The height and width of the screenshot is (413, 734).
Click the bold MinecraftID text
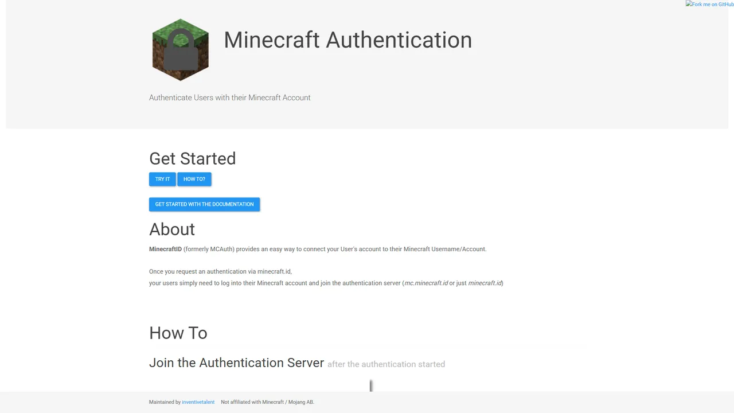point(165,249)
